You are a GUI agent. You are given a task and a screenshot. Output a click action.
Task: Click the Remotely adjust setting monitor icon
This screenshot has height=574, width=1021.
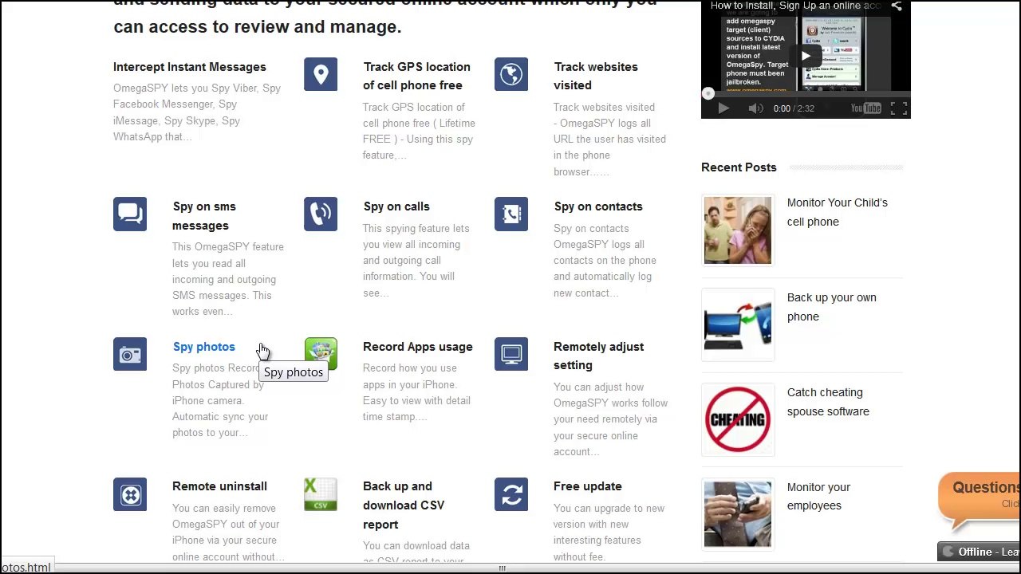tap(511, 354)
